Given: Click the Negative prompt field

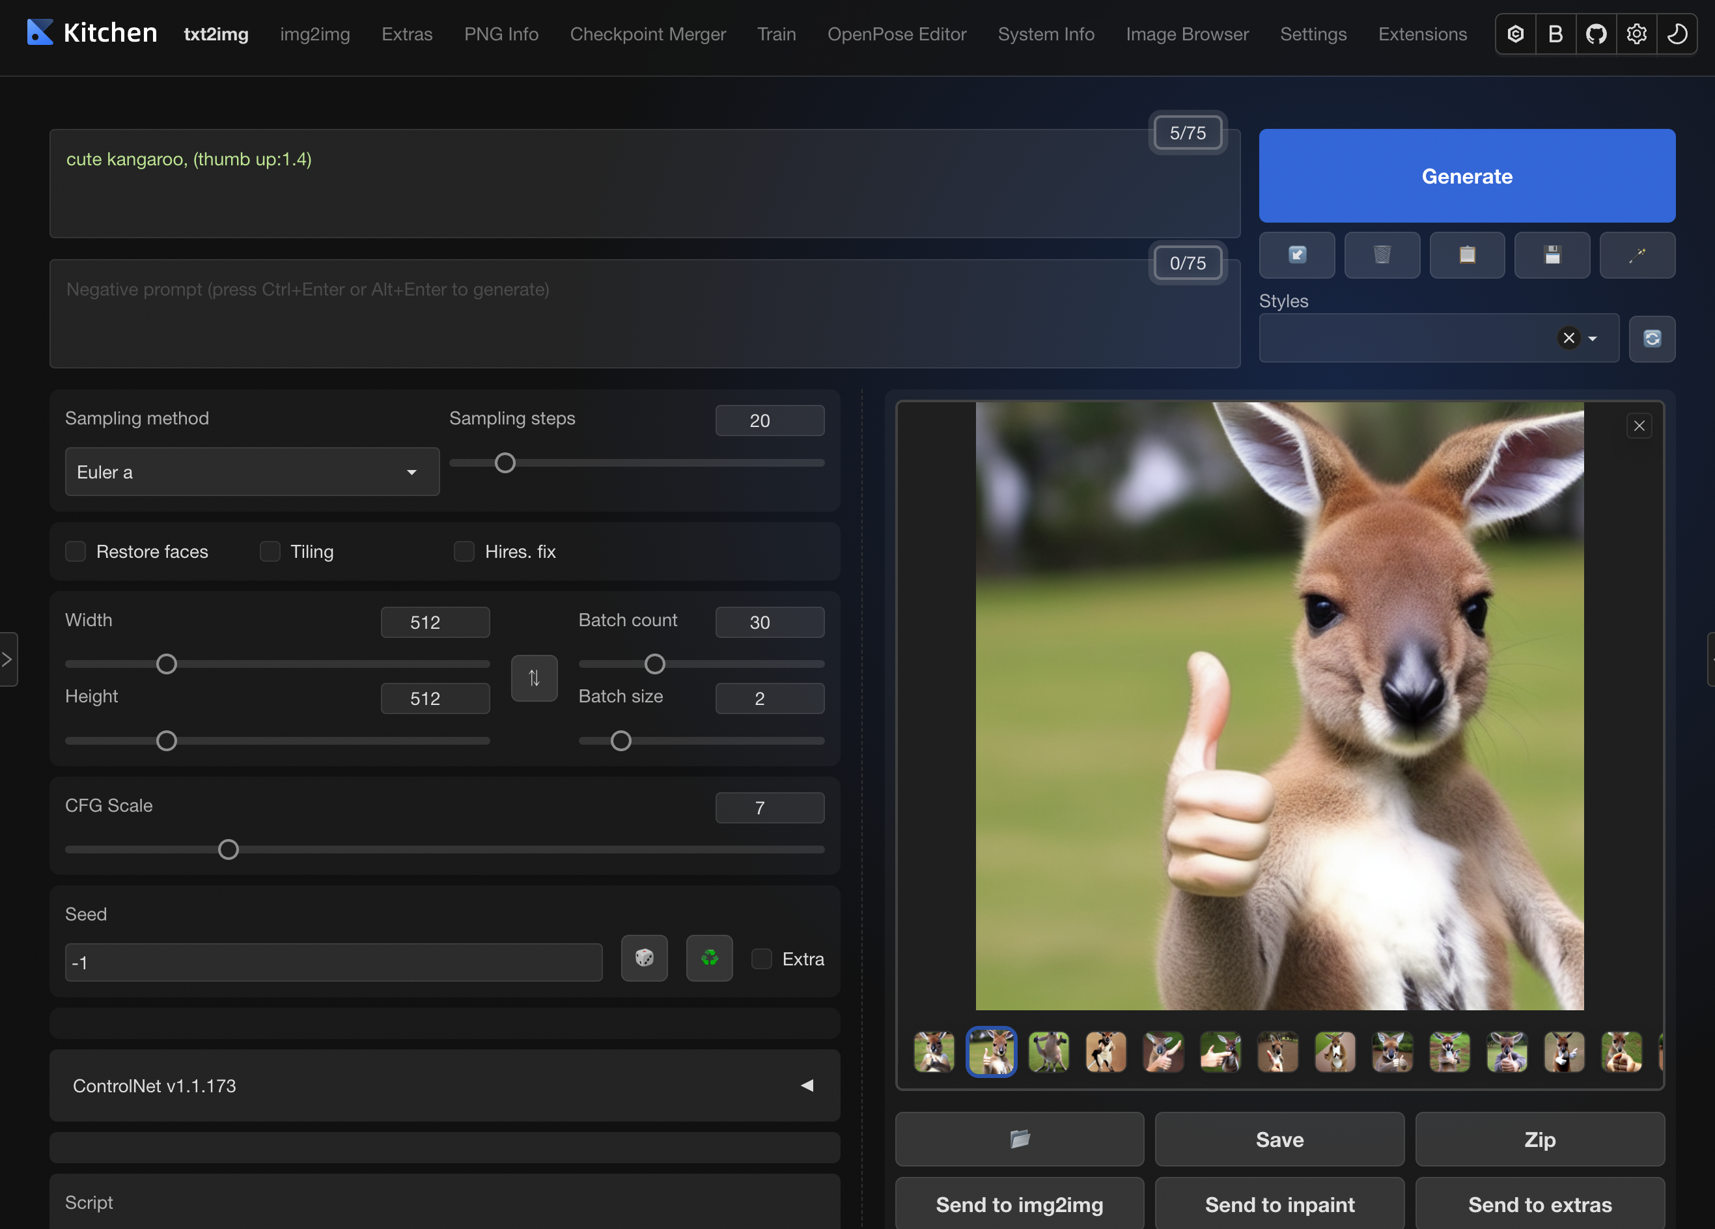Looking at the screenshot, I should point(645,314).
